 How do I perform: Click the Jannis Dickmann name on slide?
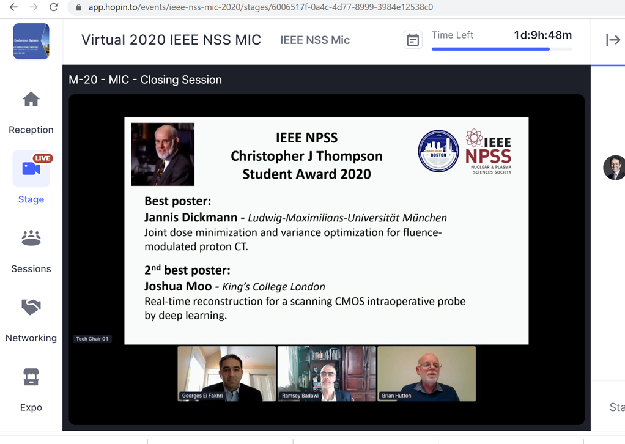[191, 218]
